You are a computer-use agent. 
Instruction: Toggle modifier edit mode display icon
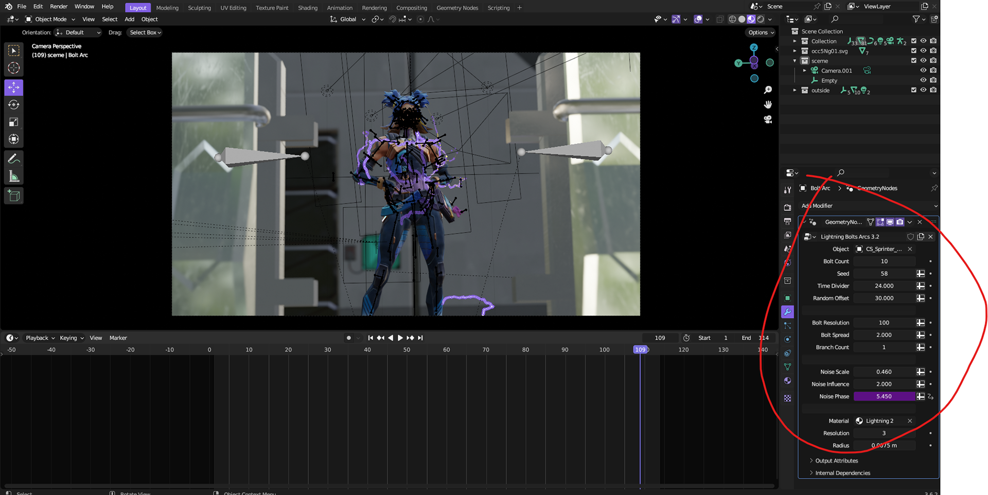(880, 222)
